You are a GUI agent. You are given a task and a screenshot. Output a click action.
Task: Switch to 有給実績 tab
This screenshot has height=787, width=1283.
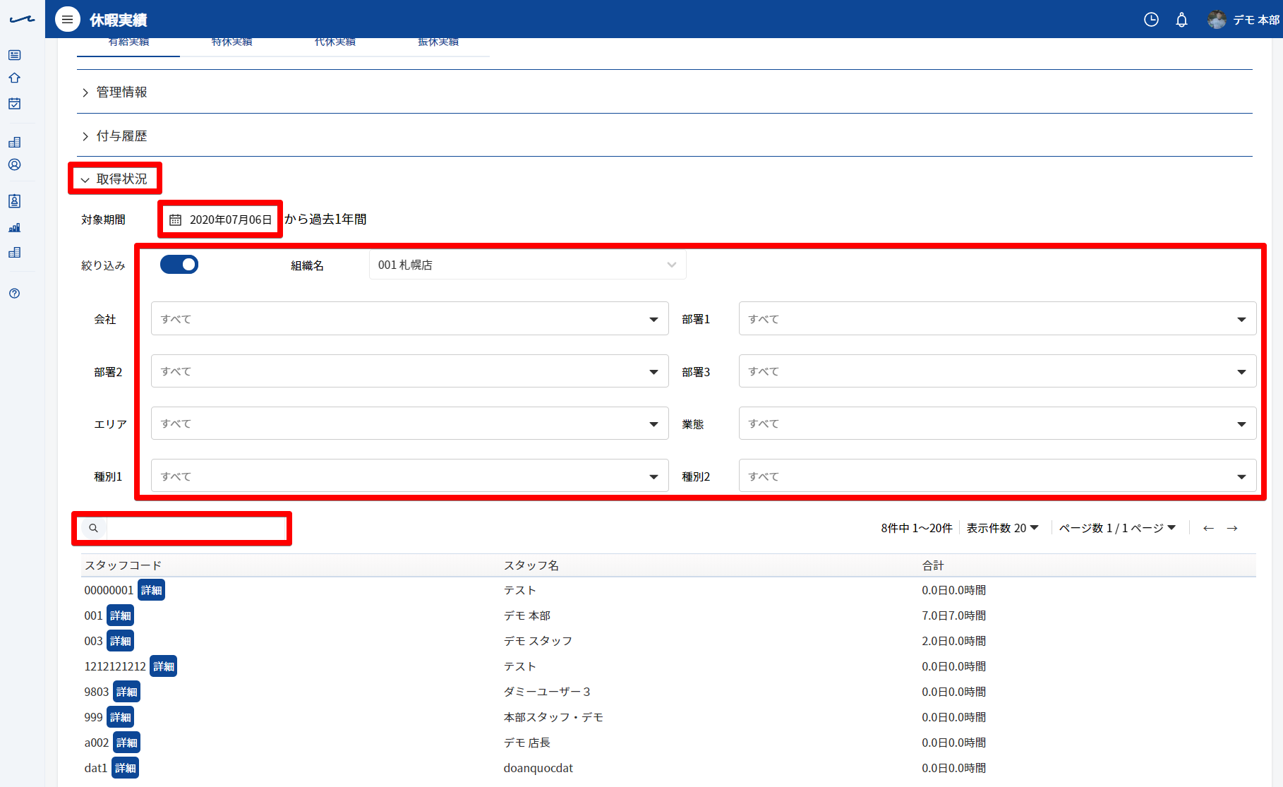pos(128,43)
